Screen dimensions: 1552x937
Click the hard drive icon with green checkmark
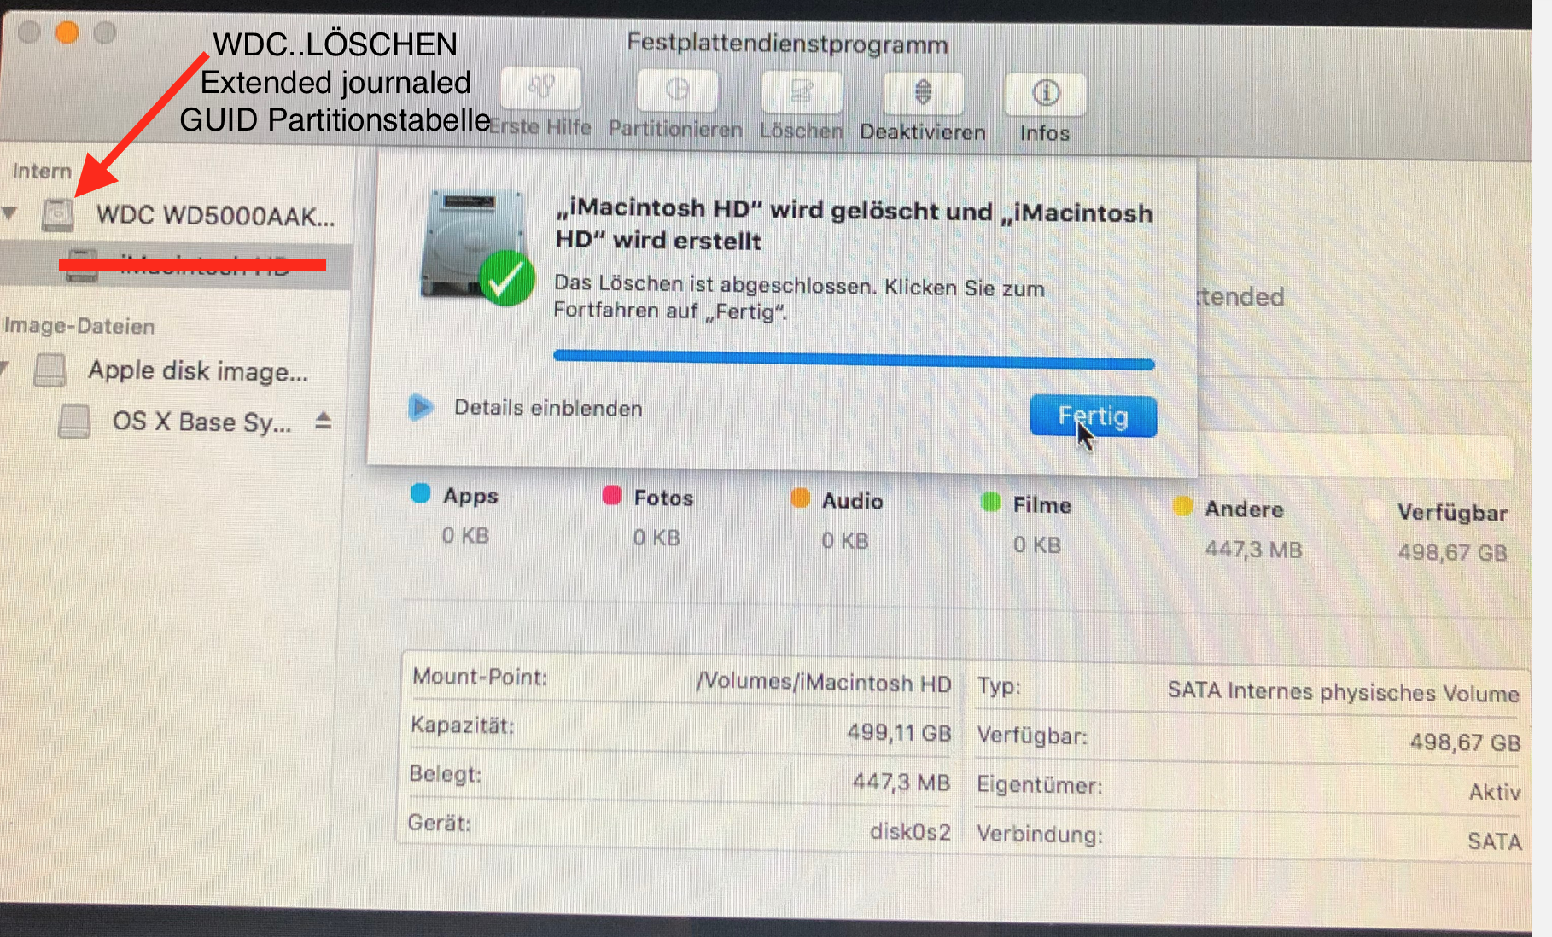(476, 247)
